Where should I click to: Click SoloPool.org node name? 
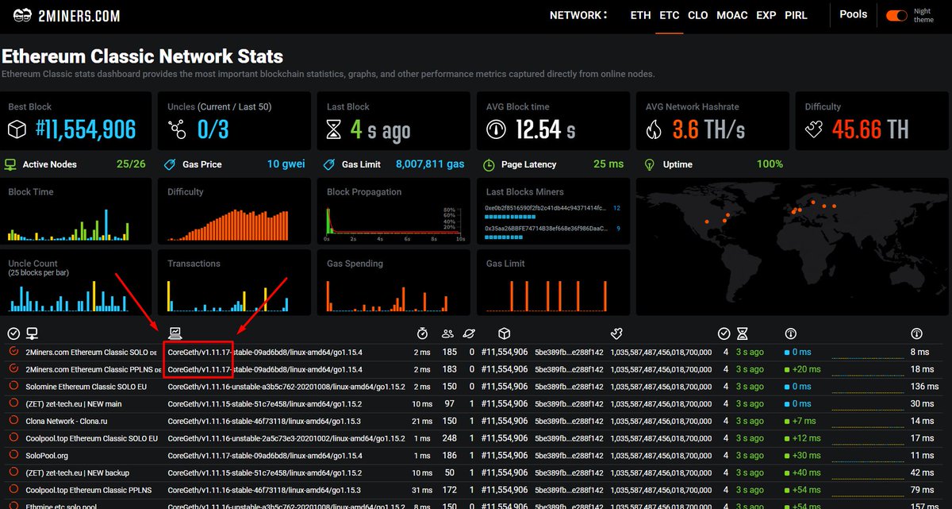(47, 456)
